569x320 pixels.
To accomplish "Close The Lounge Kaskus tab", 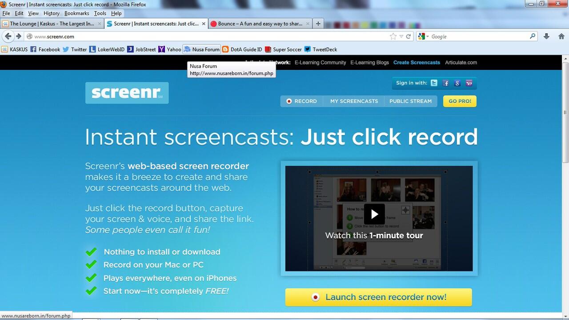I will coord(100,24).
